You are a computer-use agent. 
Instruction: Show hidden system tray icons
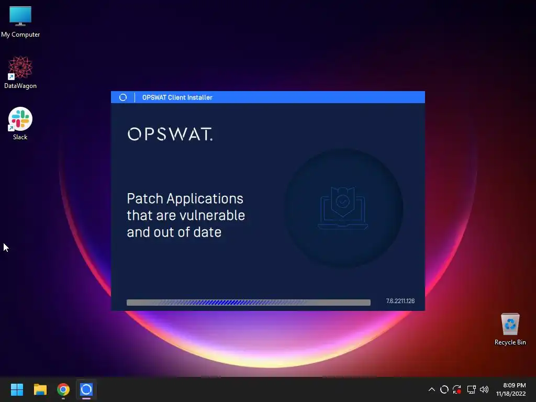(431, 389)
